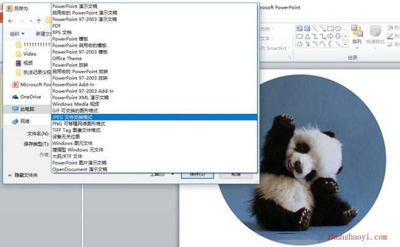Choose 大纲/RTF 文件 type
The width and height of the screenshot is (400, 247).
point(154,157)
